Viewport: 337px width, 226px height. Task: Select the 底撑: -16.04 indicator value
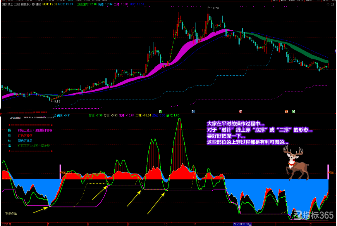pyautogui.click(x=126, y=115)
